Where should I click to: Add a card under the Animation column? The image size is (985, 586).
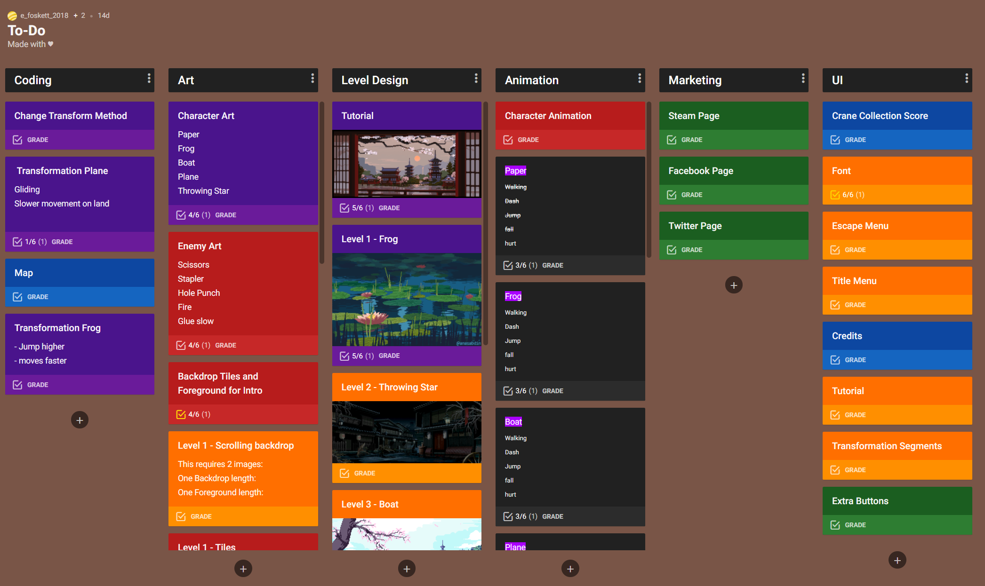pyautogui.click(x=570, y=569)
